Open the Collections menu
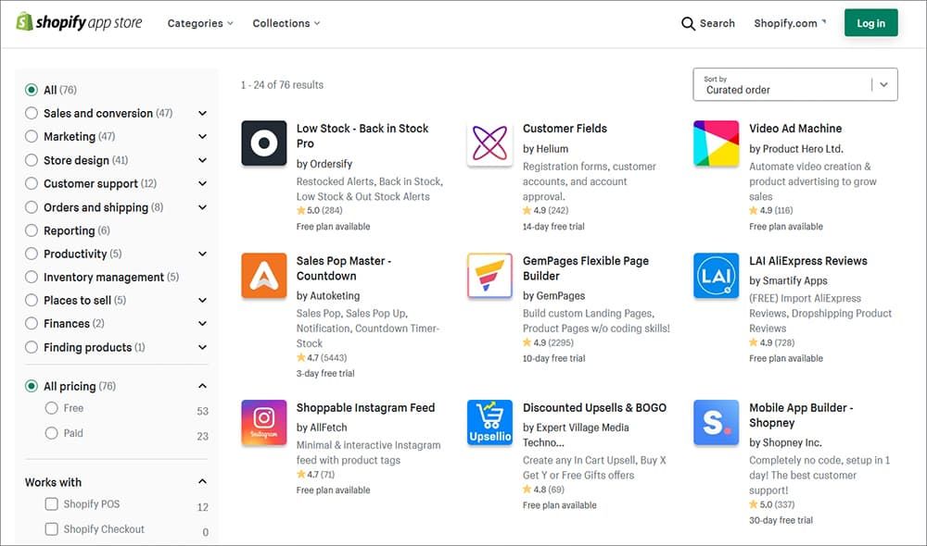Viewport: 927px width, 546px height. 286,23
